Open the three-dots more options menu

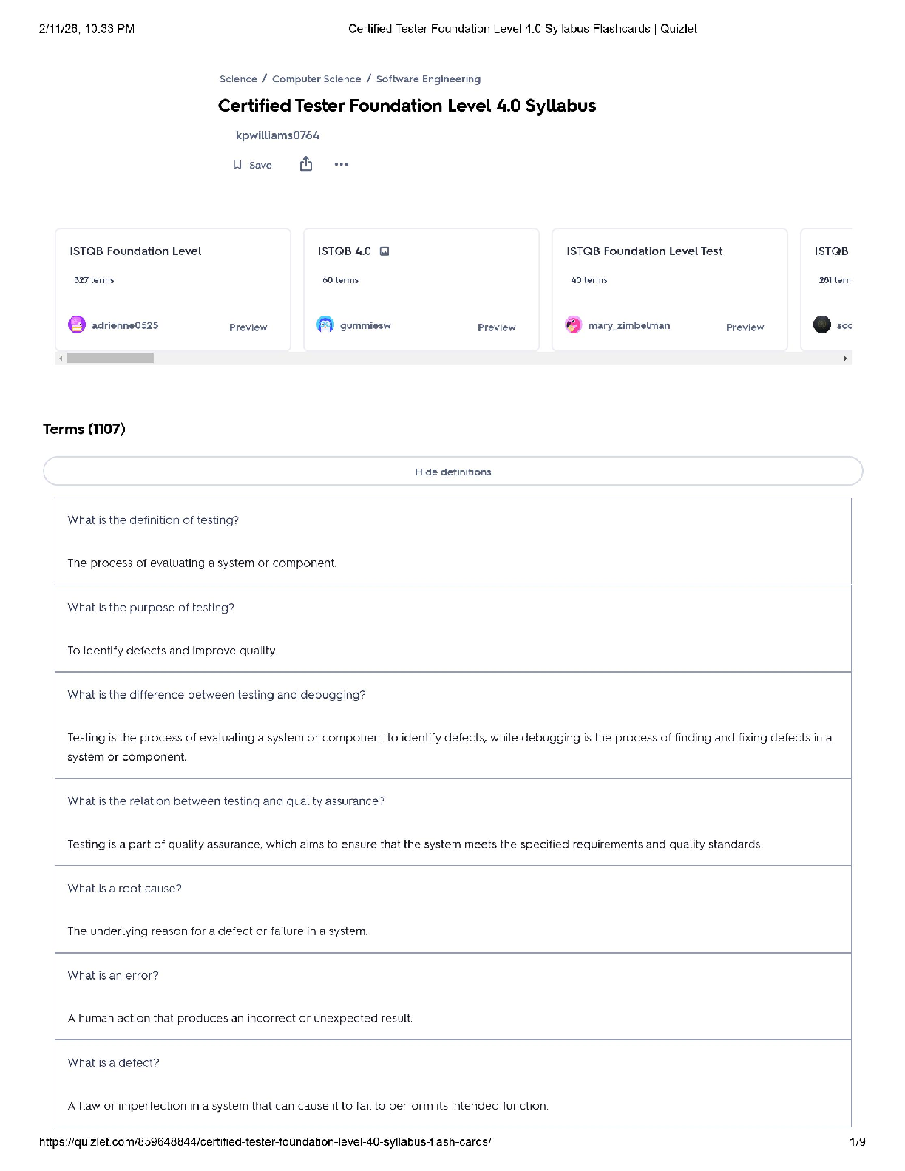pyautogui.click(x=341, y=164)
